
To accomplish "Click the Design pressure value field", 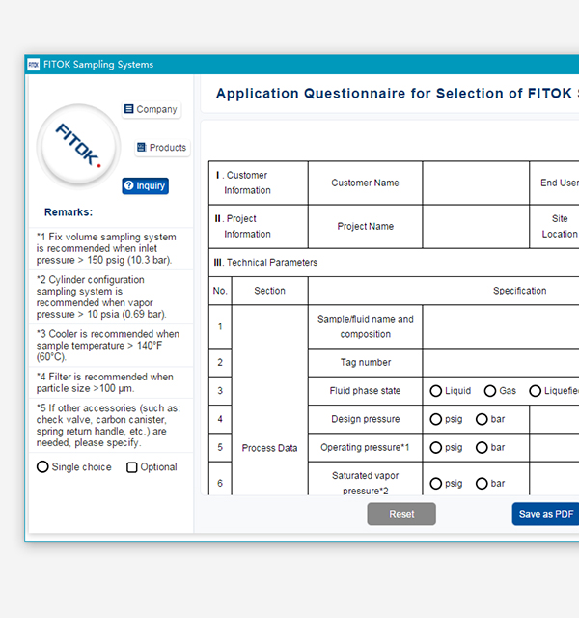I will point(555,419).
